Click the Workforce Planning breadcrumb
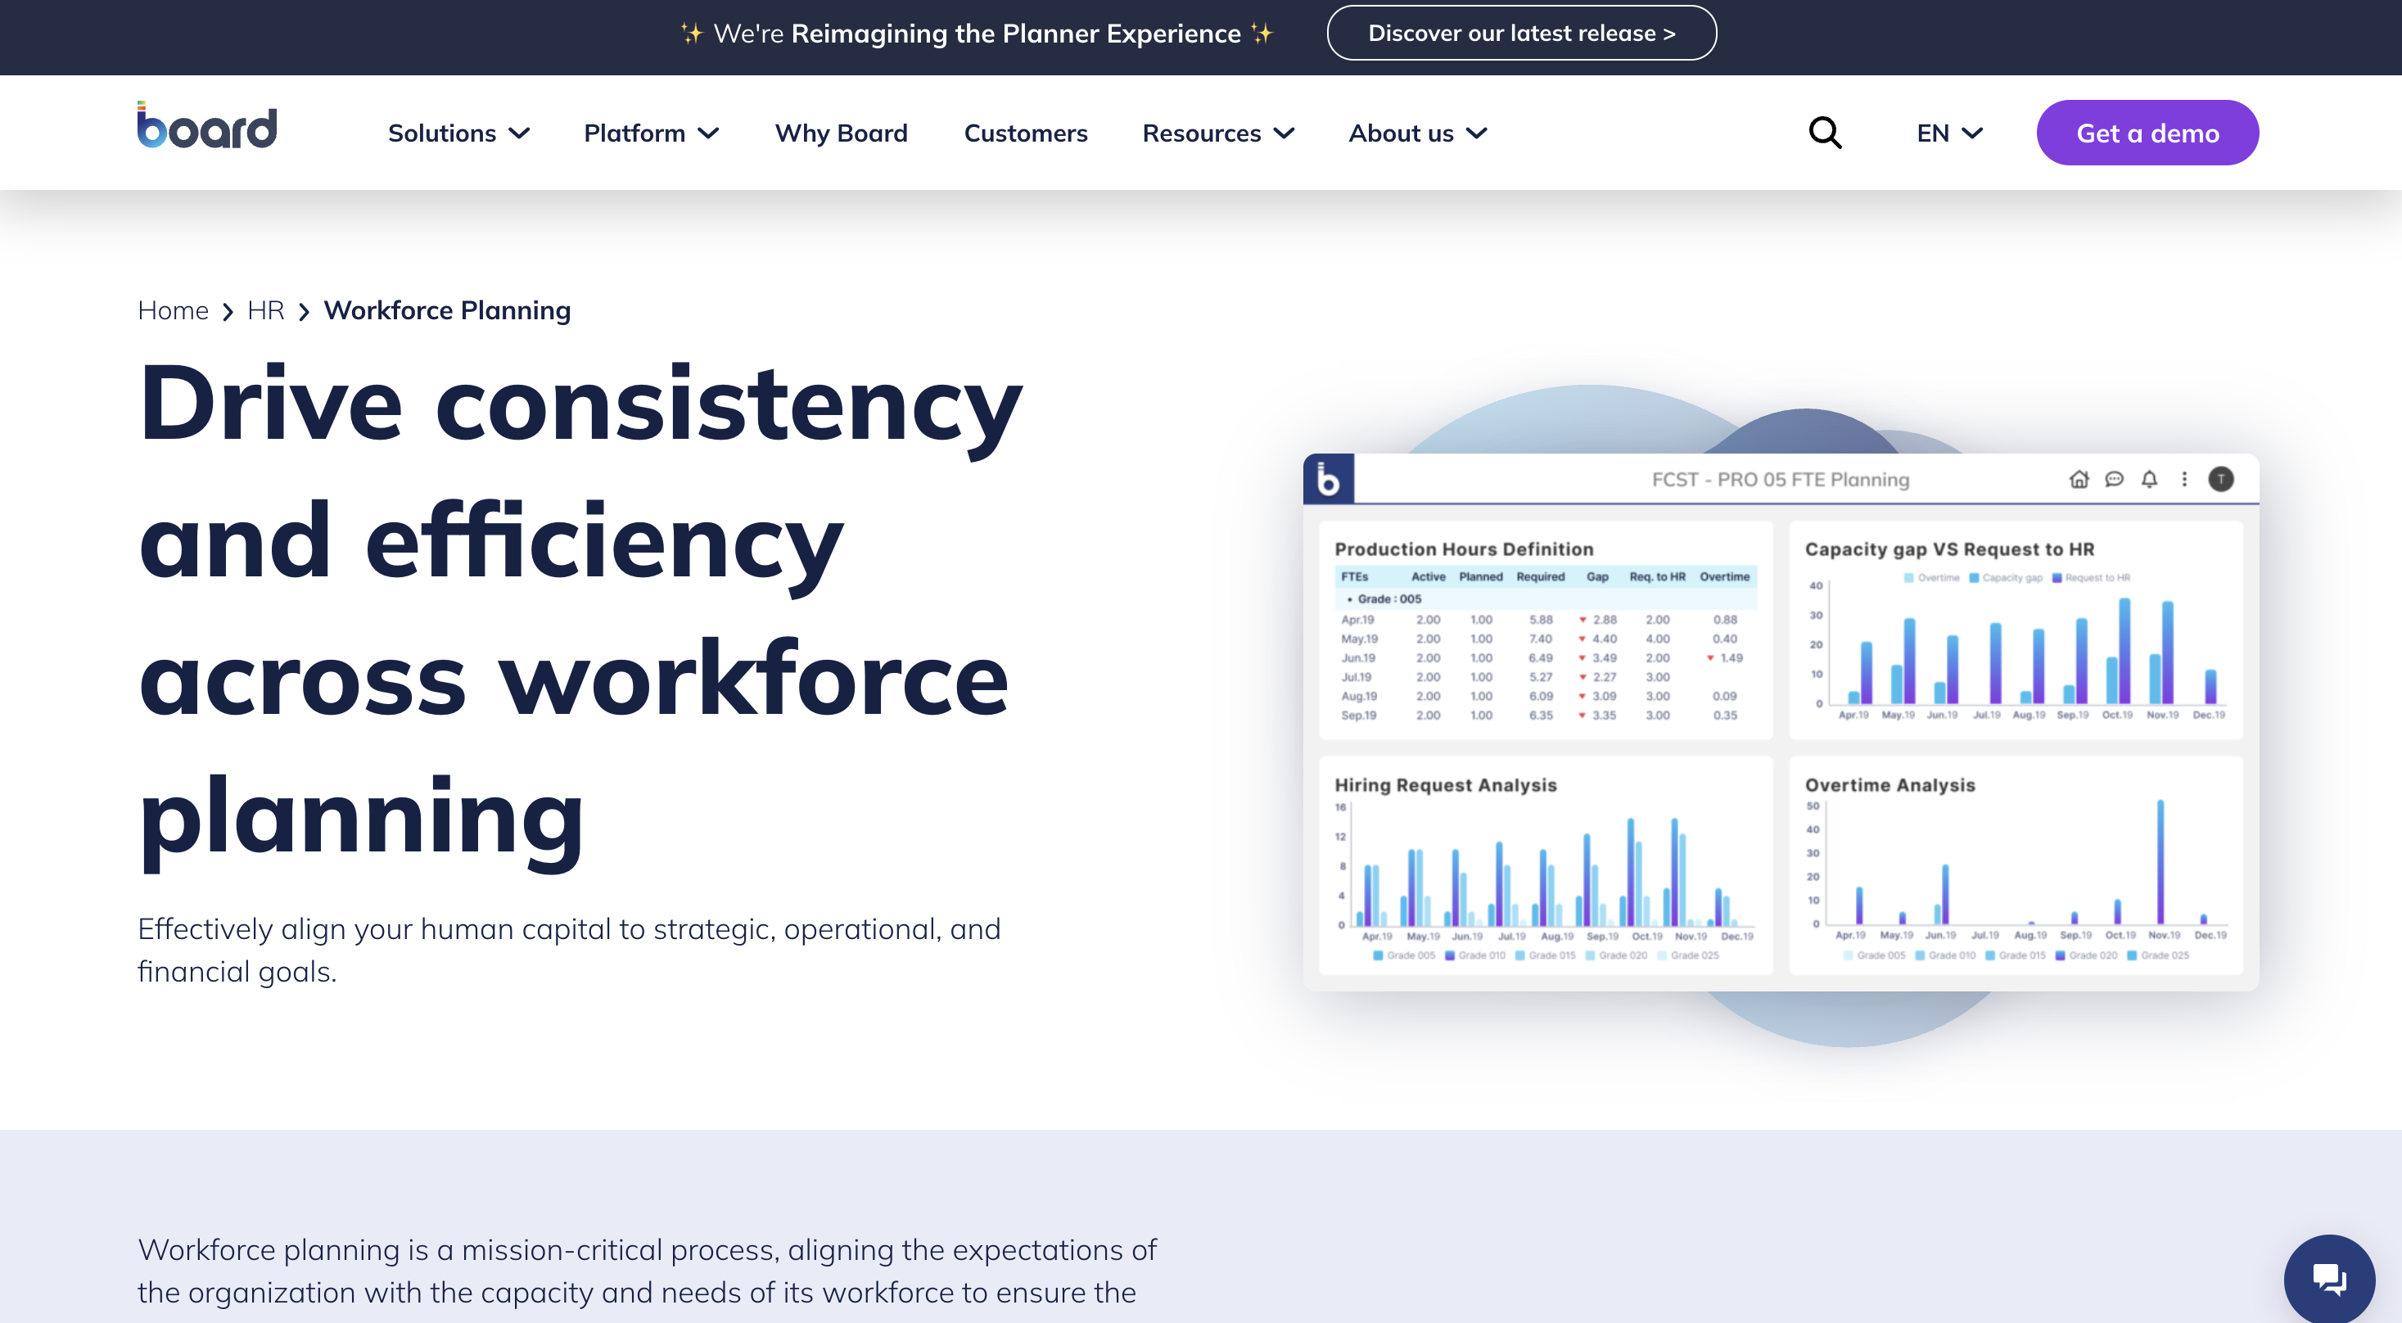 click(447, 310)
